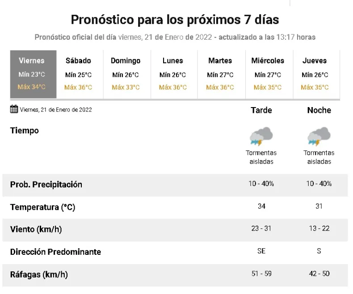The width and height of the screenshot is (353, 294).
Task: Click the Tarde storm cloud icon
Action: pyautogui.click(x=261, y=136)
